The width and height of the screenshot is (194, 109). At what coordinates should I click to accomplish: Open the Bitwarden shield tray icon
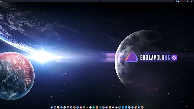(177, 1)
